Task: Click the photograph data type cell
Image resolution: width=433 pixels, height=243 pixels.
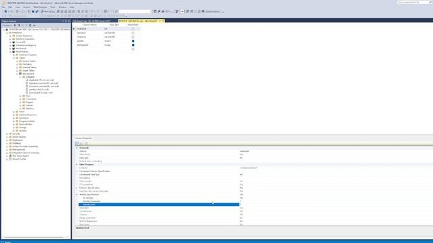Action: [114, 45]
